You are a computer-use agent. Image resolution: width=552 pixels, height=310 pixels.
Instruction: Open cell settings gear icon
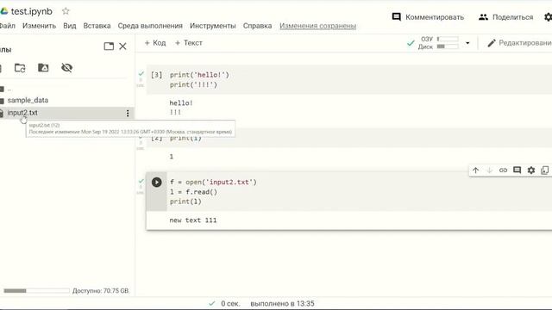coord(531,170)
